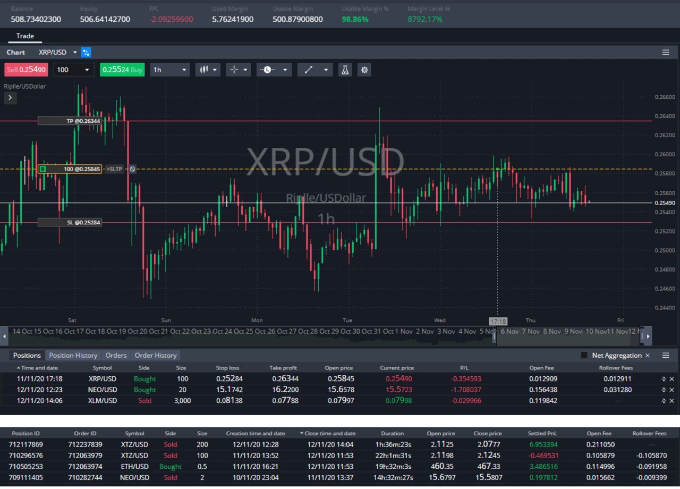
Task: Open chart settings gear
Action: tap(364, 70)
